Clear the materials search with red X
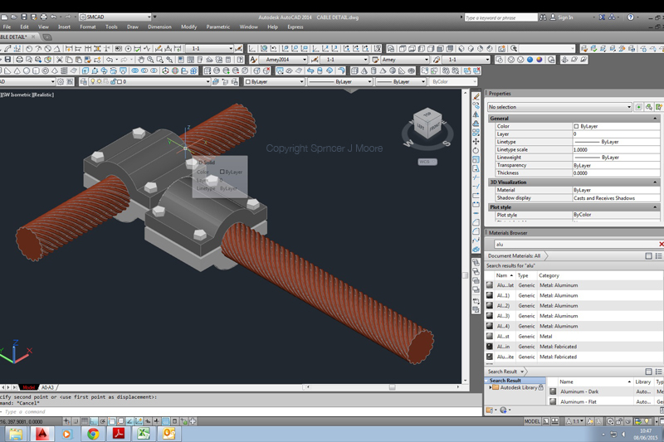The image size is (664, 442). (x=661, y=244)
